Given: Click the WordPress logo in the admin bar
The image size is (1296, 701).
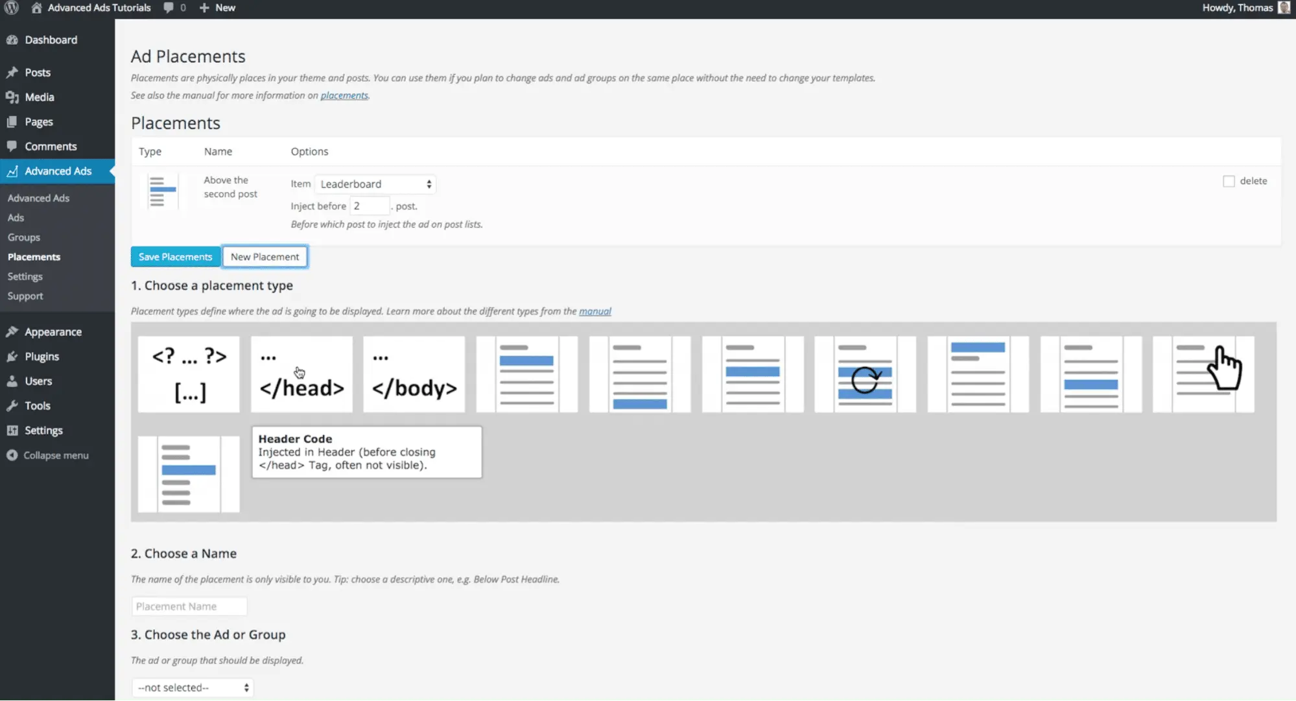Looking at the screenshot, I should [10, 8].
